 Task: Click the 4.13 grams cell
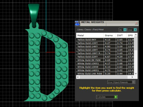click(110, 40)
